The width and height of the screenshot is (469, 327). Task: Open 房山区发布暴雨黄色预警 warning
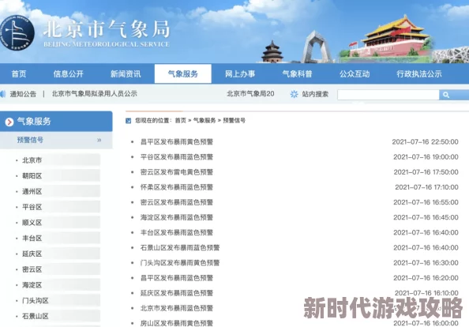coord(177,323)
